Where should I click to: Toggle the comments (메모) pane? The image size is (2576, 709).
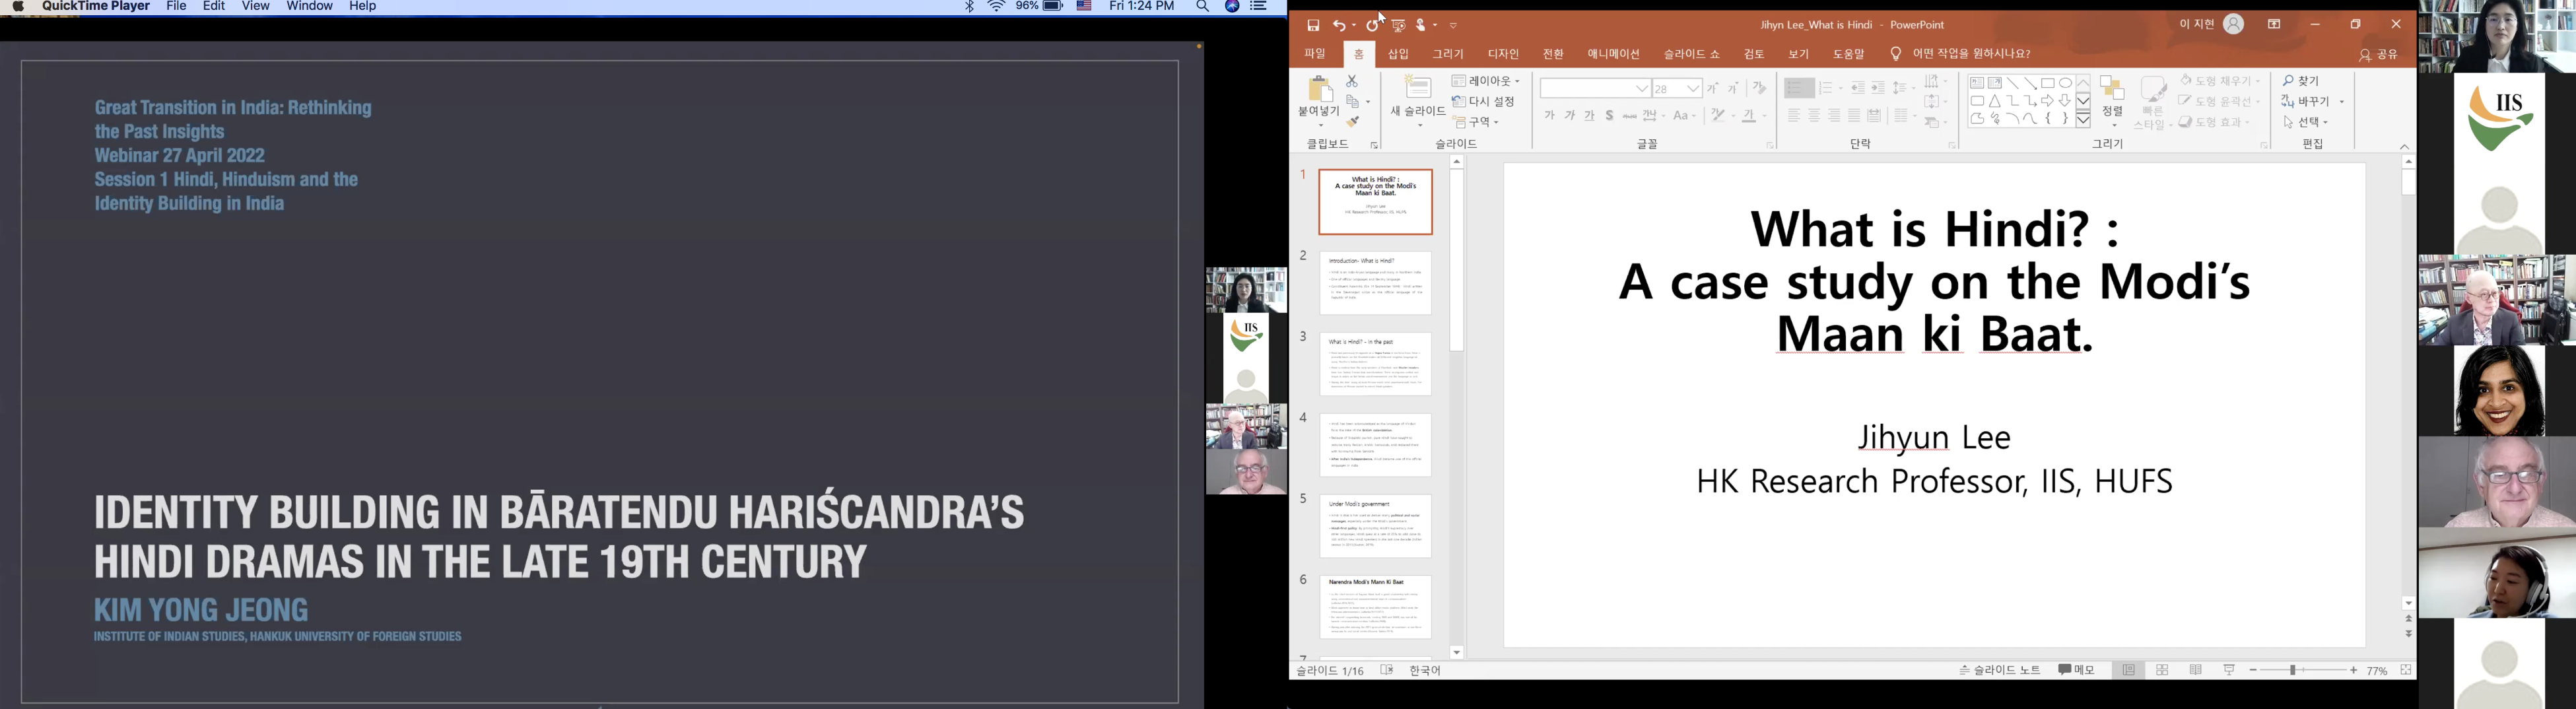[2077, 670]
